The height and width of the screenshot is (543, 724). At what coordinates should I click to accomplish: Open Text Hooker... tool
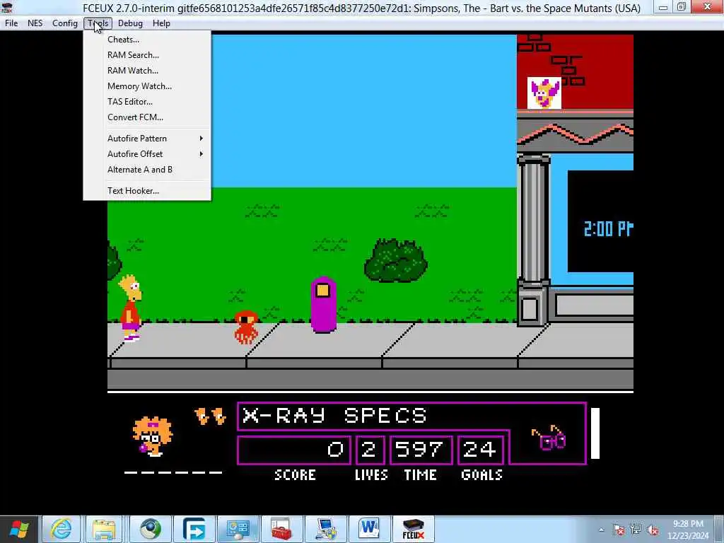[x=147, y=191]
